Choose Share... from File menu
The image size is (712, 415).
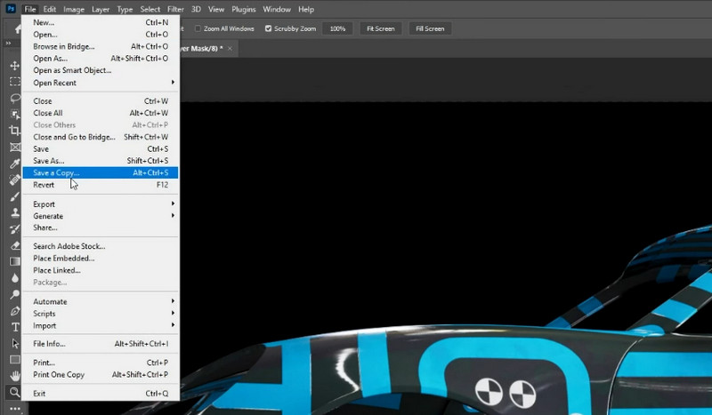pyautogui.click(x=101, y=227)
